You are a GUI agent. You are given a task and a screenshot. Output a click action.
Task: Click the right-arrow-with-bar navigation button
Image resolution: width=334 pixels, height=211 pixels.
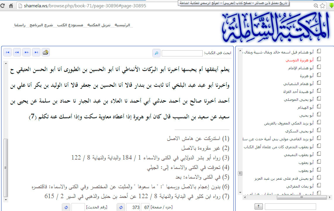pos(36,52)
